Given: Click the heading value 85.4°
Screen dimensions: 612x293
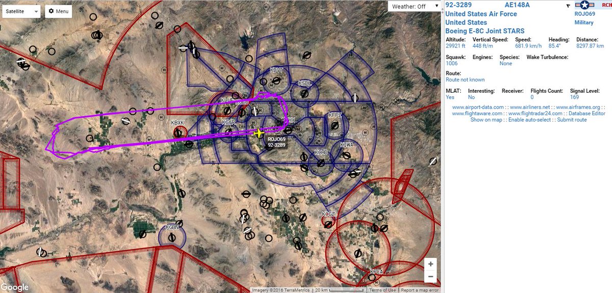Looking at the screenshot, I should click(555, 46).
